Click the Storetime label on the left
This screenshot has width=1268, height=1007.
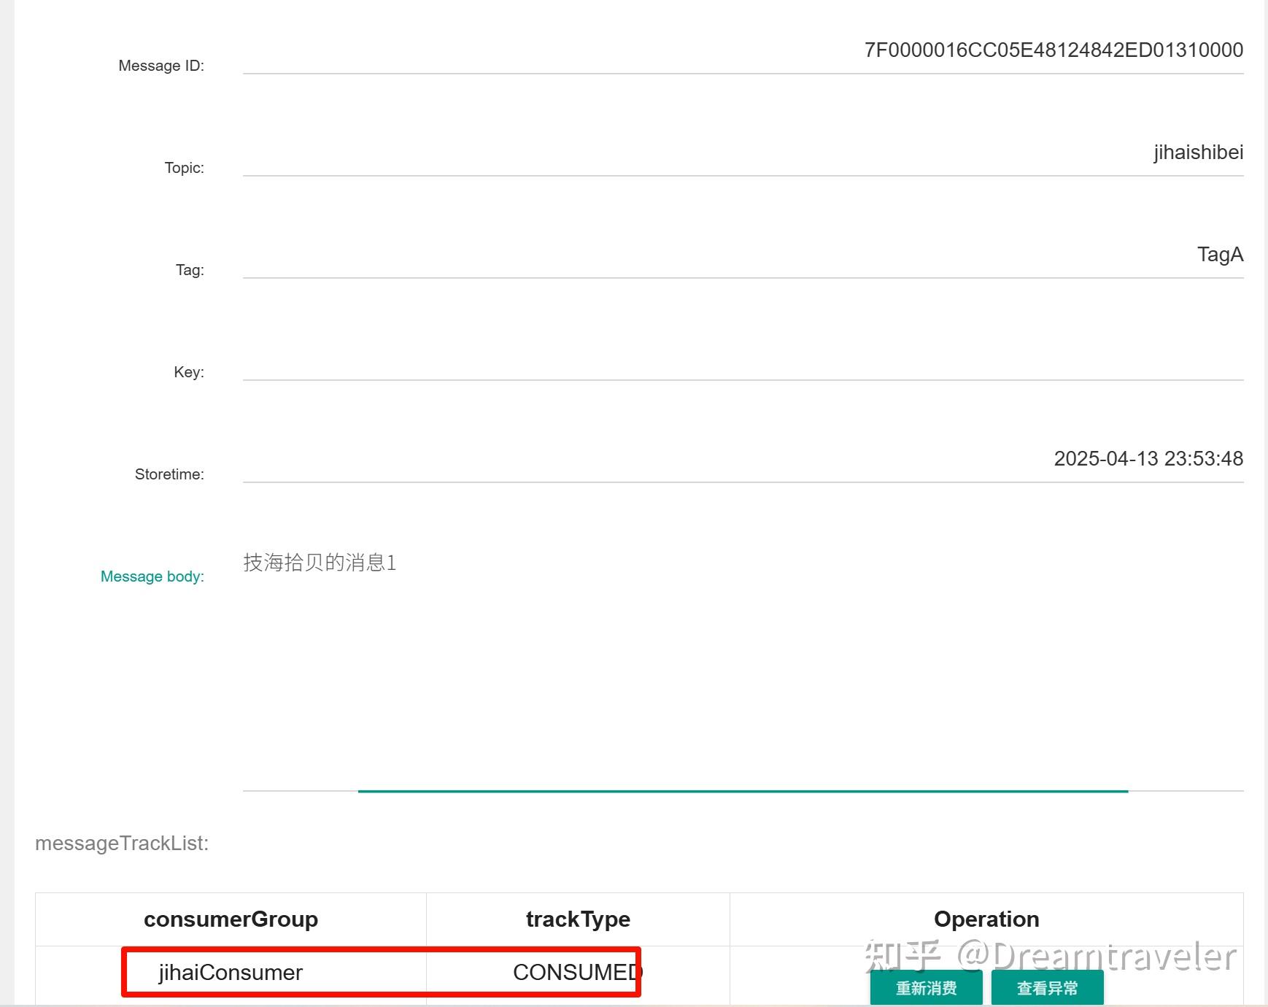(x=169, y=474)
